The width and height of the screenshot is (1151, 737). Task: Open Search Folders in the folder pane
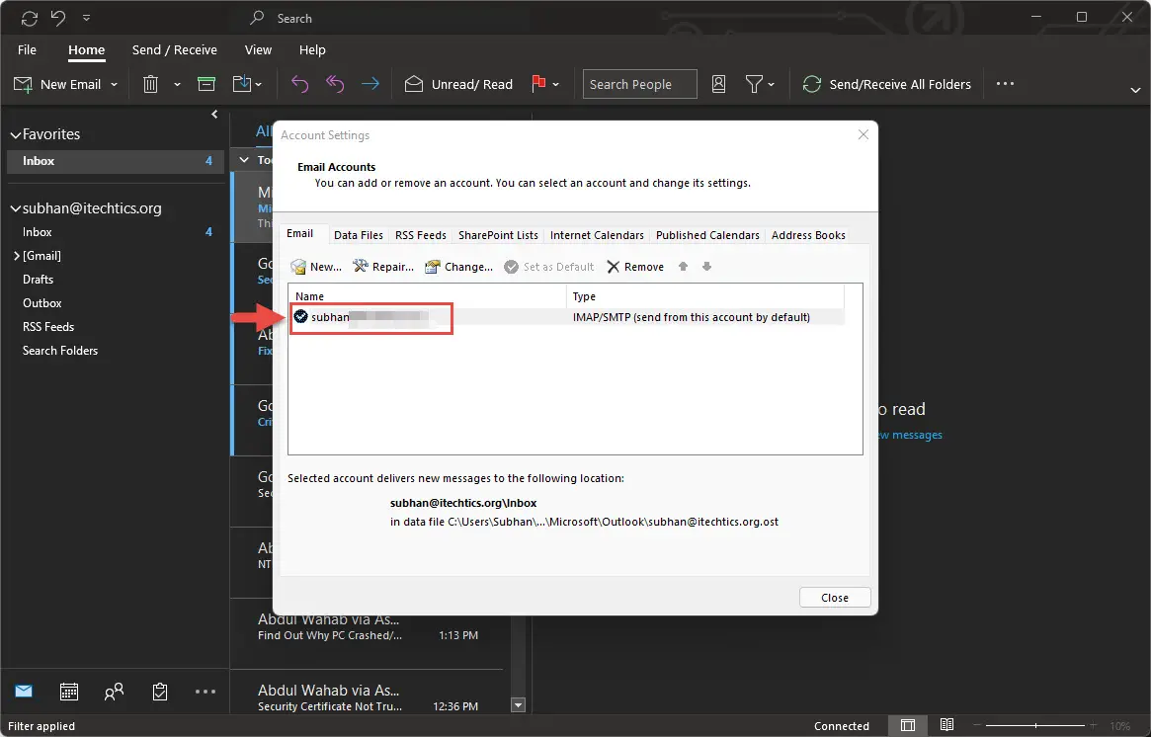(60, 351)
